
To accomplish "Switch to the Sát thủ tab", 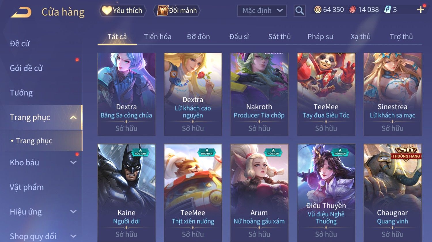I will (279, 37).
